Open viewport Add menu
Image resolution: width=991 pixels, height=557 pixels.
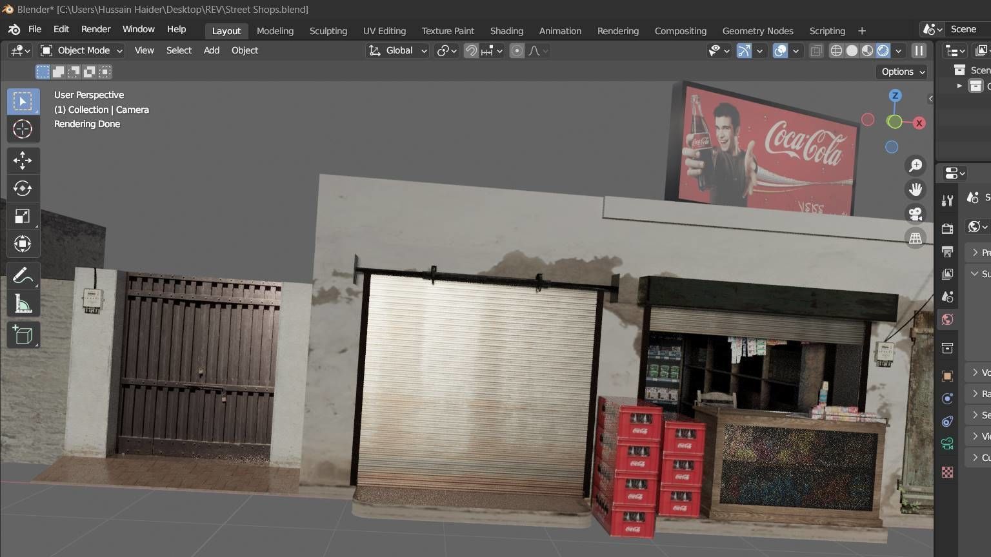(x=212, y=50)
